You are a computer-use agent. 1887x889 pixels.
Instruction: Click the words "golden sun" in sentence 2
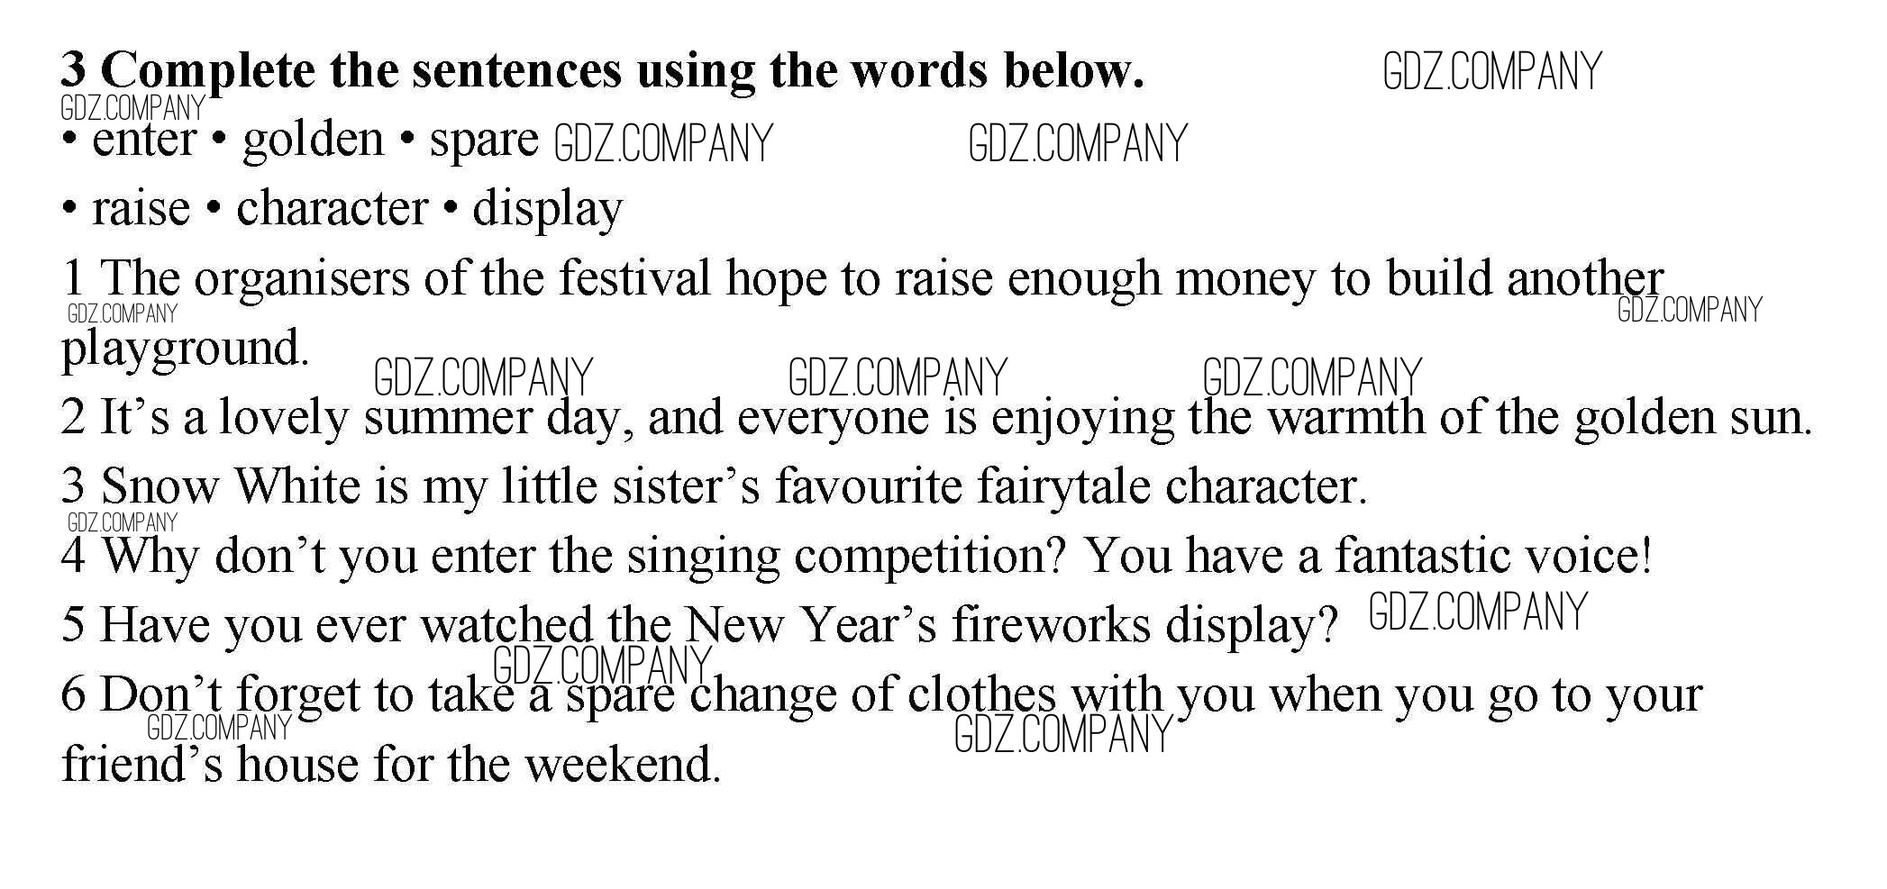[x=1692, y=417]
